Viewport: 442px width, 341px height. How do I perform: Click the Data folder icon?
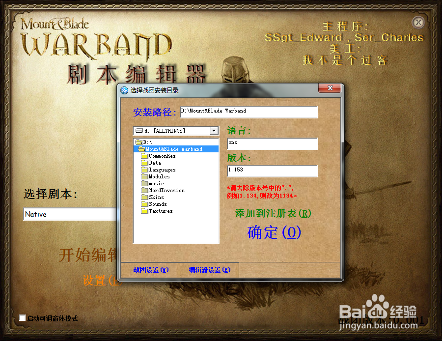point(144,163)
